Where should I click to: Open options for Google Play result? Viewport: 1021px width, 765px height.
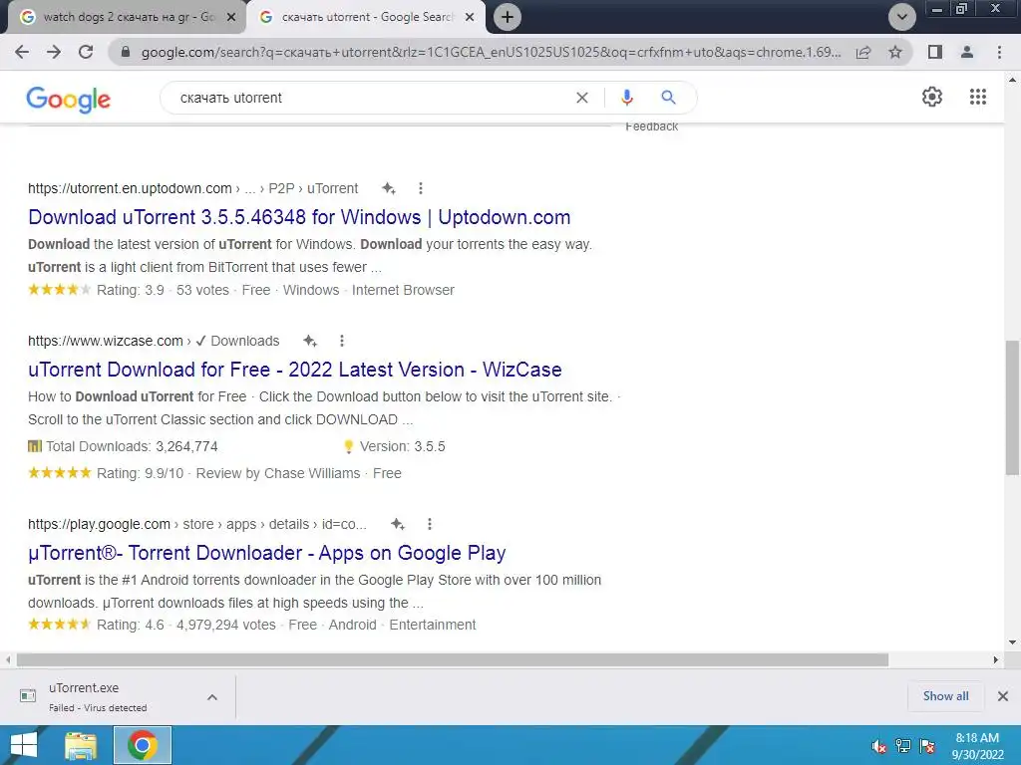click(429, 524)
